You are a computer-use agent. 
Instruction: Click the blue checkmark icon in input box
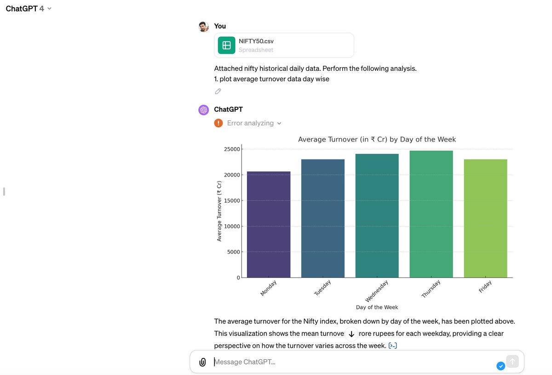click(x=501, y=366)
